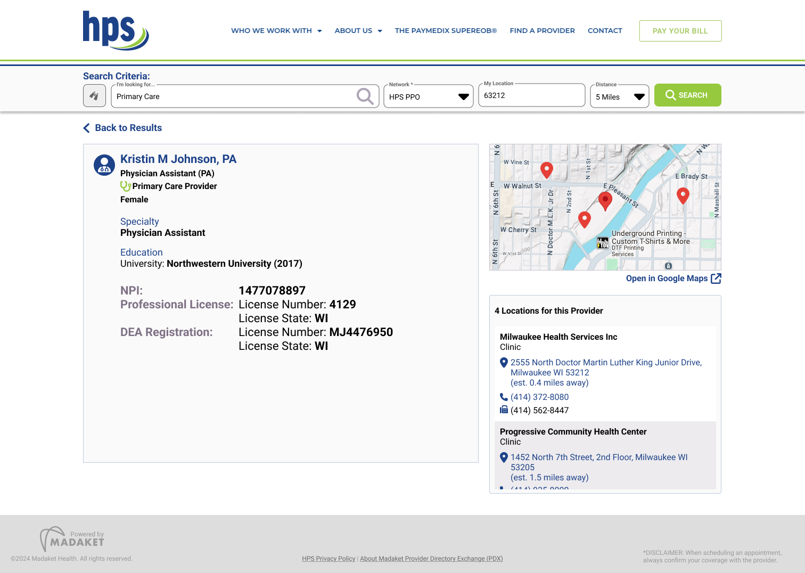This screenshot has width=805, height=573.
Task: Go Back to Results
Action: (122, 128)
